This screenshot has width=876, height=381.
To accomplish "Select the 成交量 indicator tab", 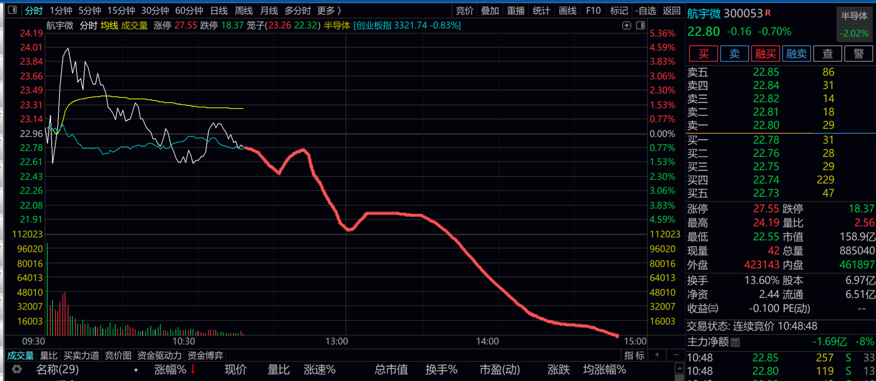I will click(x=20, y=355).
